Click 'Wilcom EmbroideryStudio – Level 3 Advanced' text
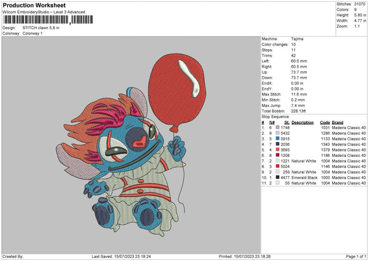The height and width of the screenshot is (261, 369). coord(44,12)
